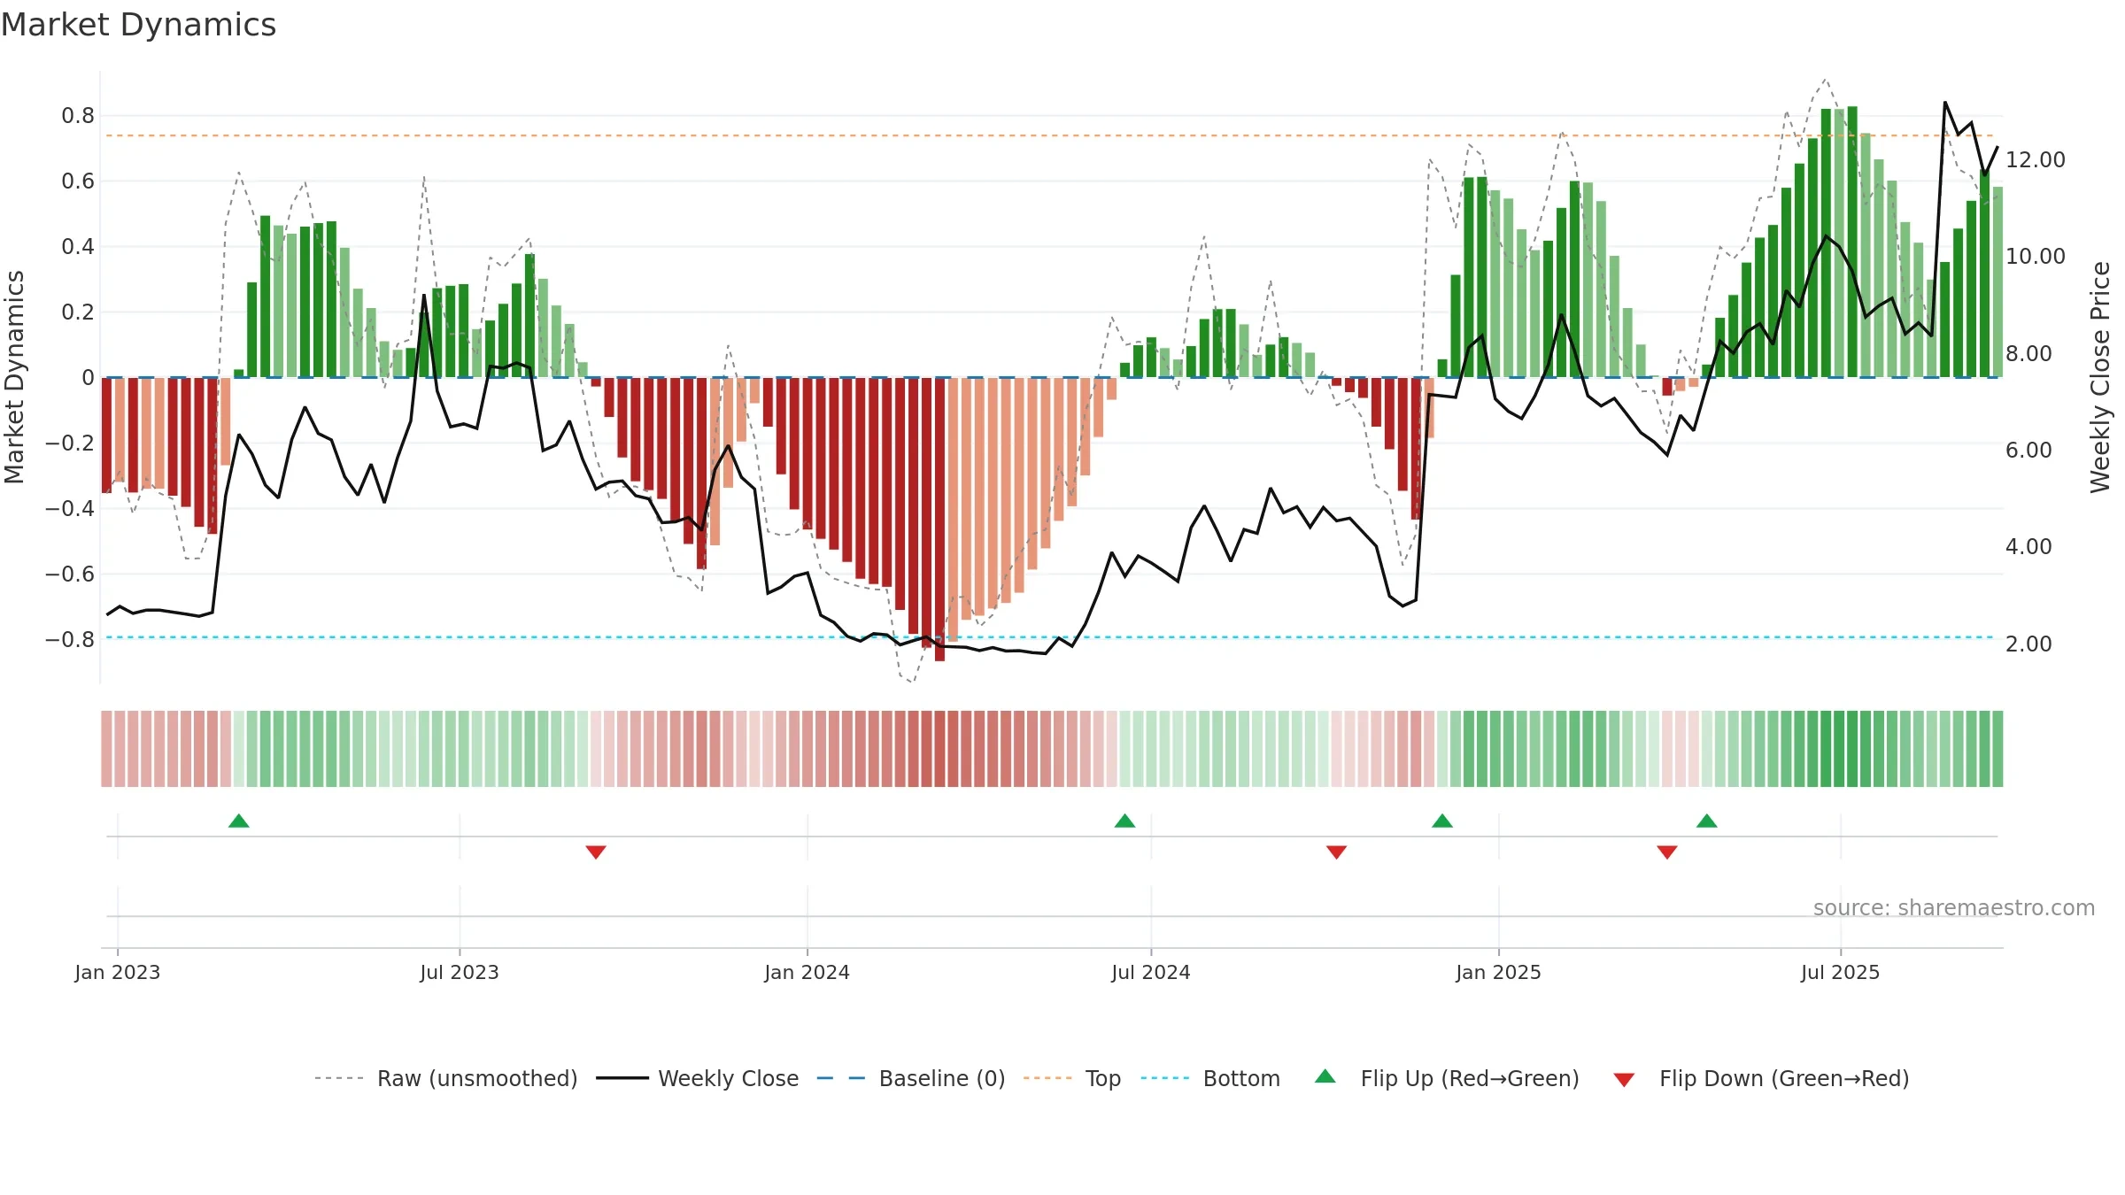Viewport: 2125px width, 1195px height.
Task: Click the −0.2 left axis tick label
Action: [70, 443]
